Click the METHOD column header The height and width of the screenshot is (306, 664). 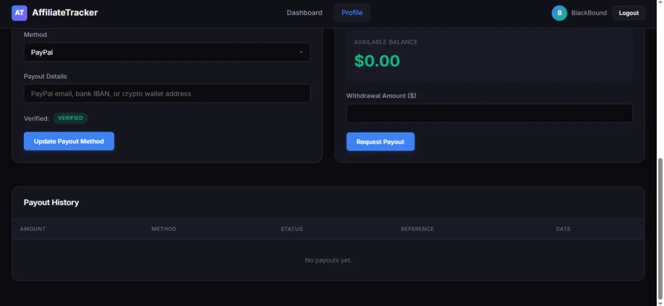click(164, 229)
